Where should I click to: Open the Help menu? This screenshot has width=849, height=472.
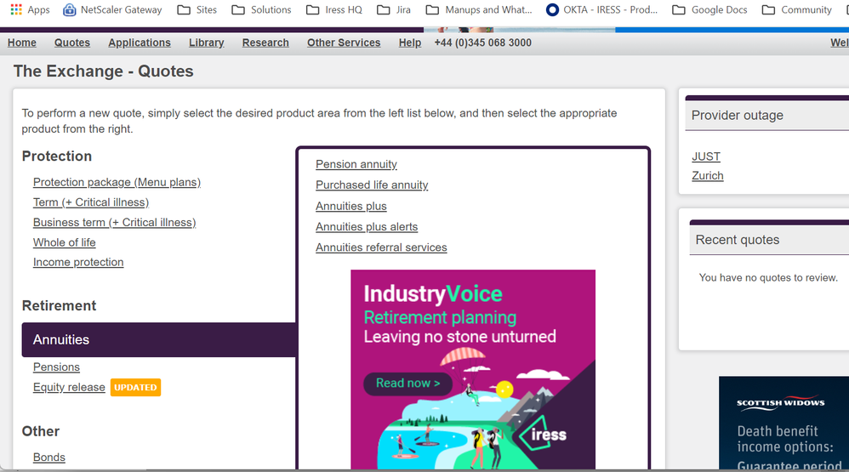tap(410, 43)
